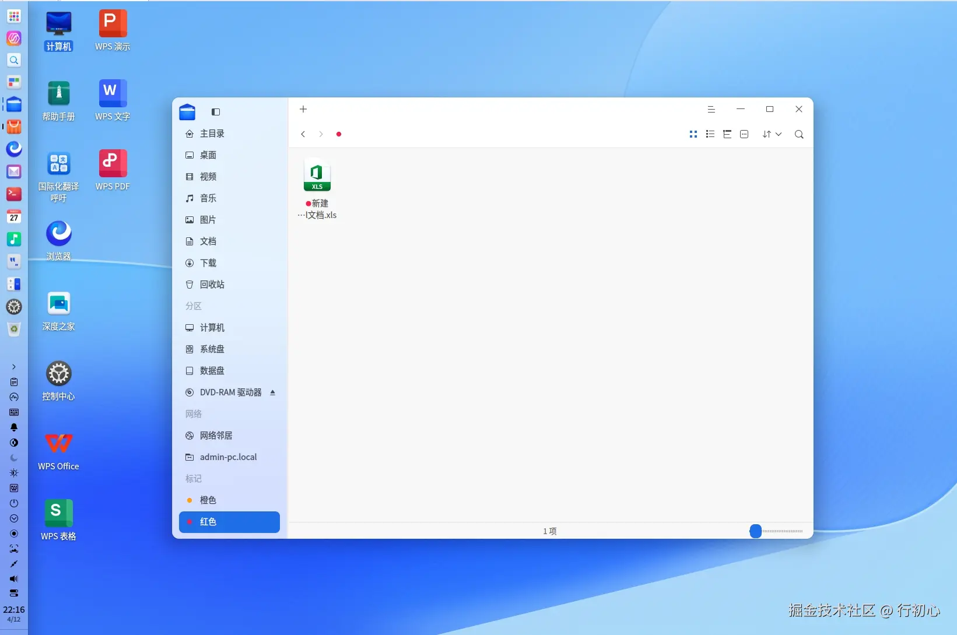Open the 深度之家 desktop icon
This screenshot has width=957, height=635.
pyautogui.click(x=59, y=310)
